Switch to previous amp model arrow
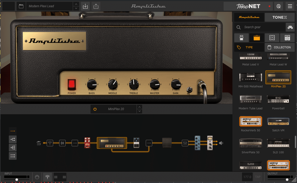Screen dimensions: 297x183 pyautogui.click(x=139, y=107)
